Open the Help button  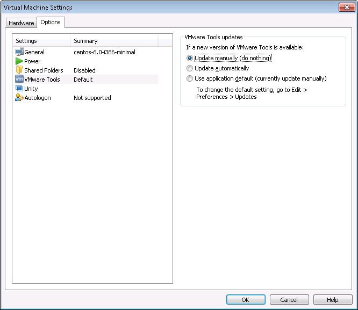(333, 299)
